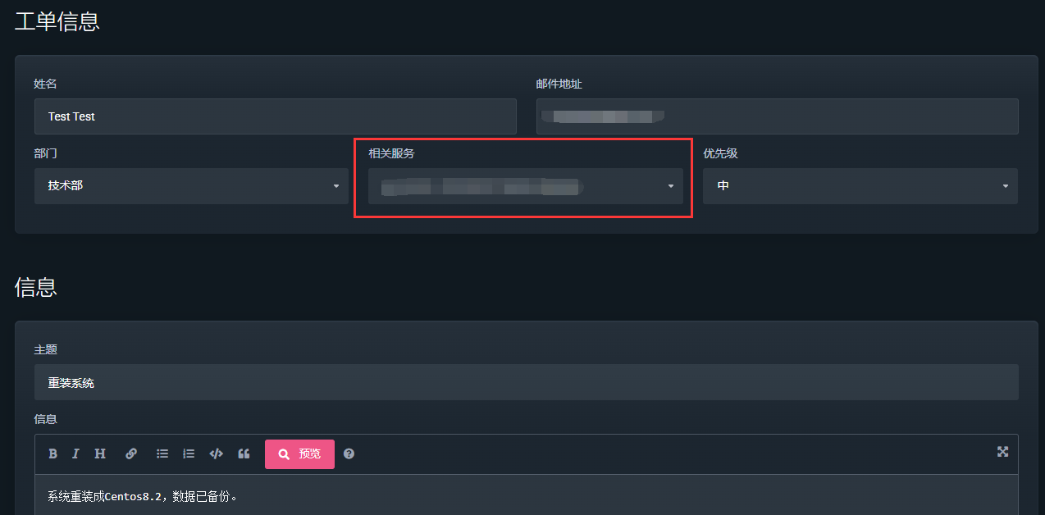
Task: Click the 主题 field containing 重装系统
Action: tap(526, 383)
